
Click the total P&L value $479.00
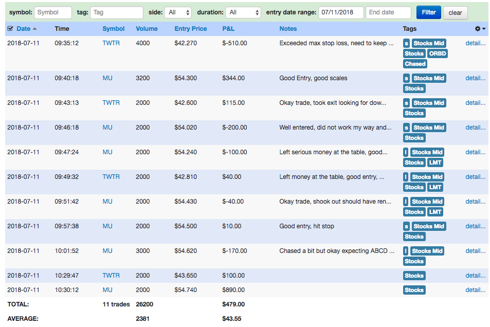point(233,304)
